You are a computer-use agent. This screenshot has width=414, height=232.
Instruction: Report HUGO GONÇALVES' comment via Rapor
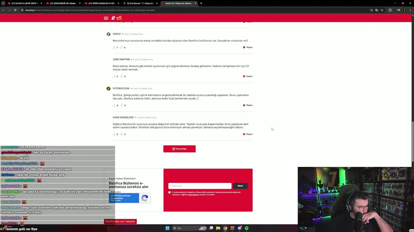pyautogui.click(x=248, y=134)
